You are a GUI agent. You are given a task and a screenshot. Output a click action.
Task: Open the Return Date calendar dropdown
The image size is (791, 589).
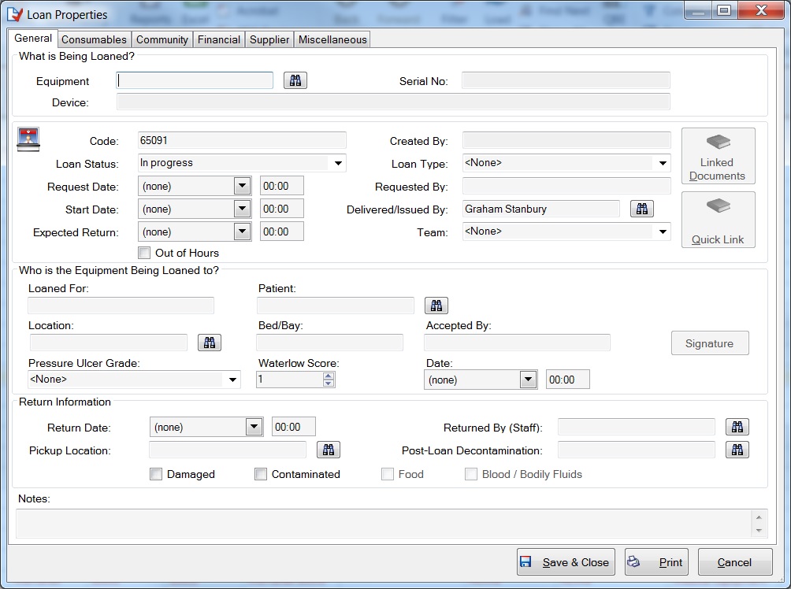click(254, 427)
